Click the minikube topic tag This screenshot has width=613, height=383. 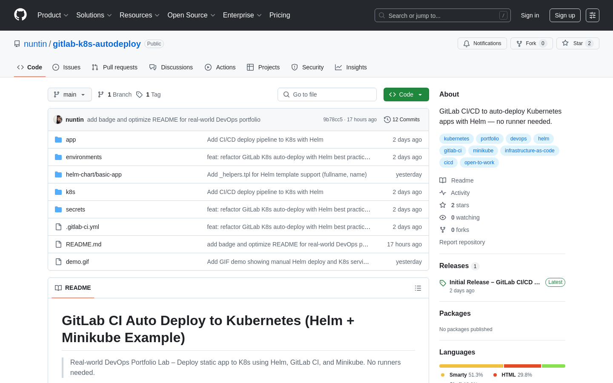pyautogui.click(x=483, y=151)
